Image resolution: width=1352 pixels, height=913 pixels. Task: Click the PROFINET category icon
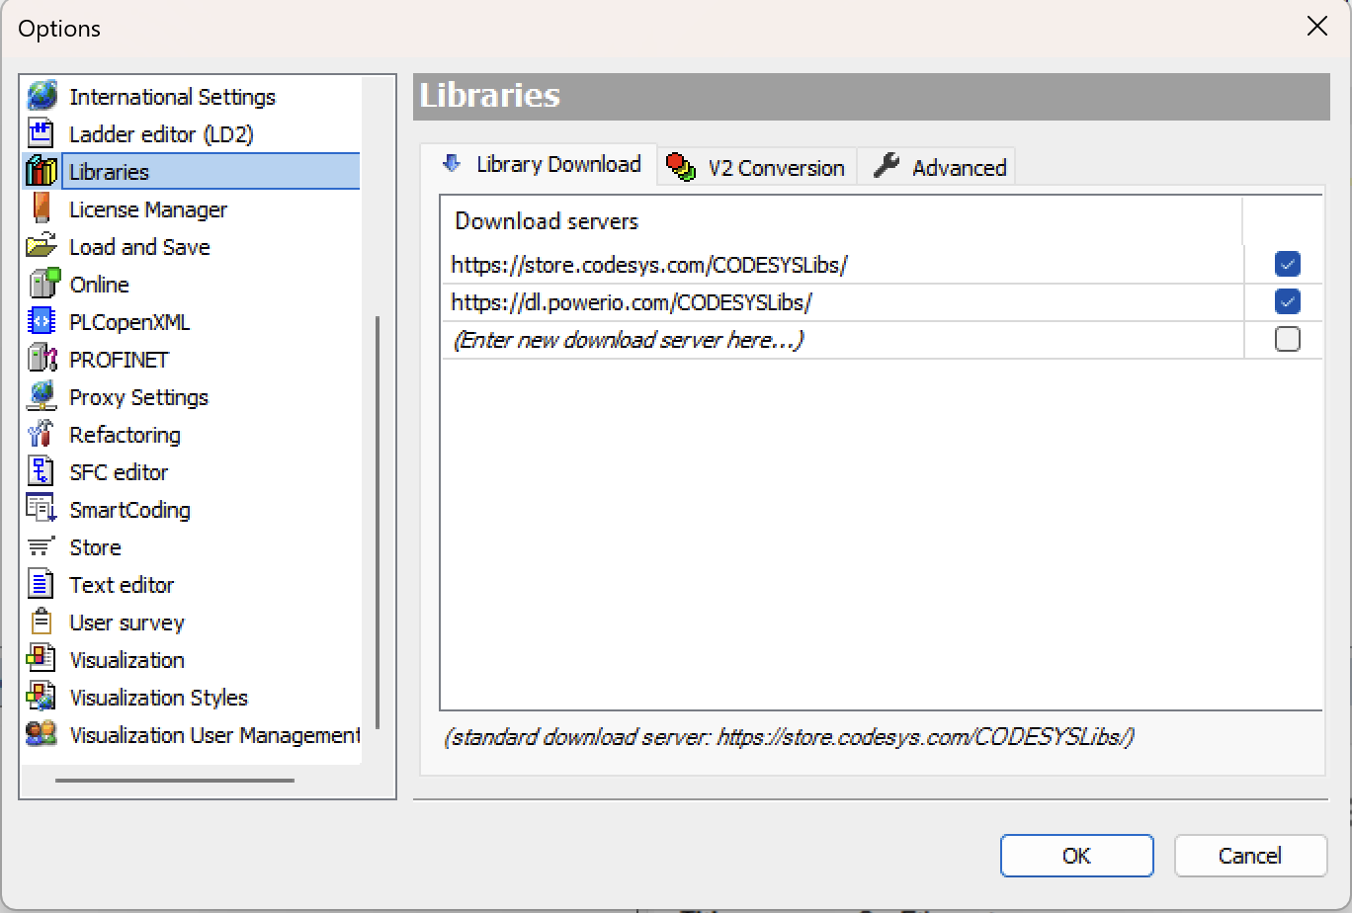[x=42, y=360]
